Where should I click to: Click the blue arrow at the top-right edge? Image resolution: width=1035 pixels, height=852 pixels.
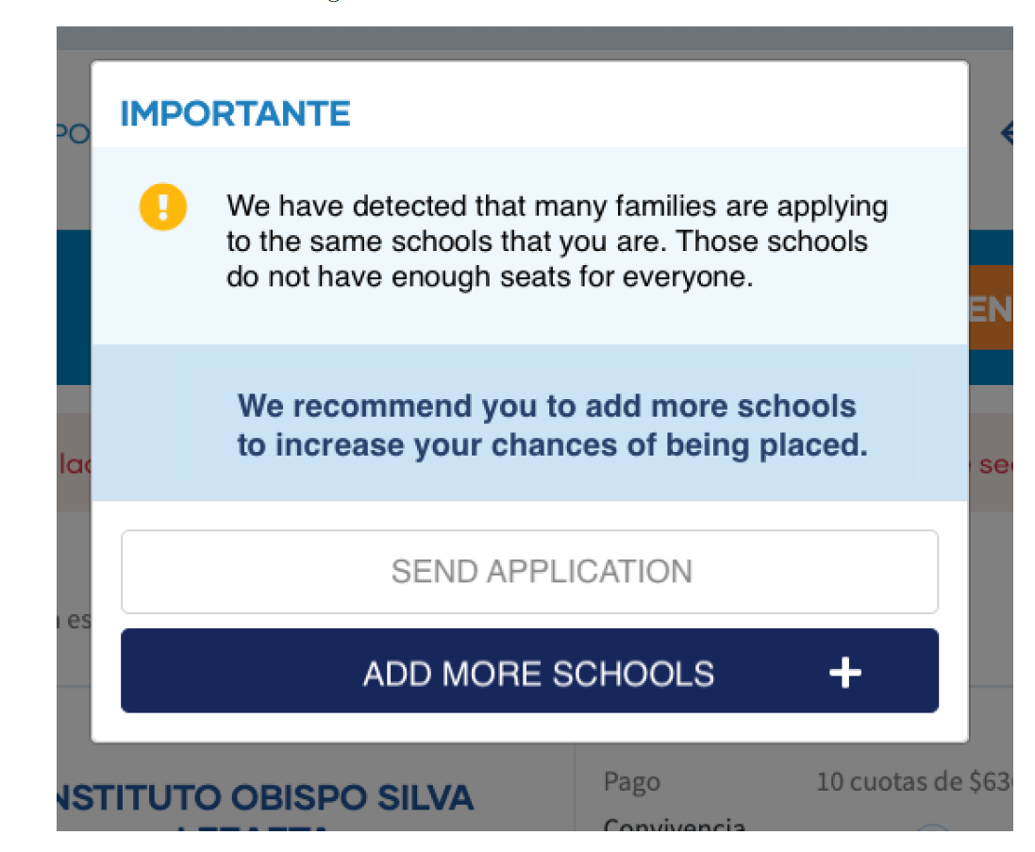pyautogui.click(x=1006, y=134)
